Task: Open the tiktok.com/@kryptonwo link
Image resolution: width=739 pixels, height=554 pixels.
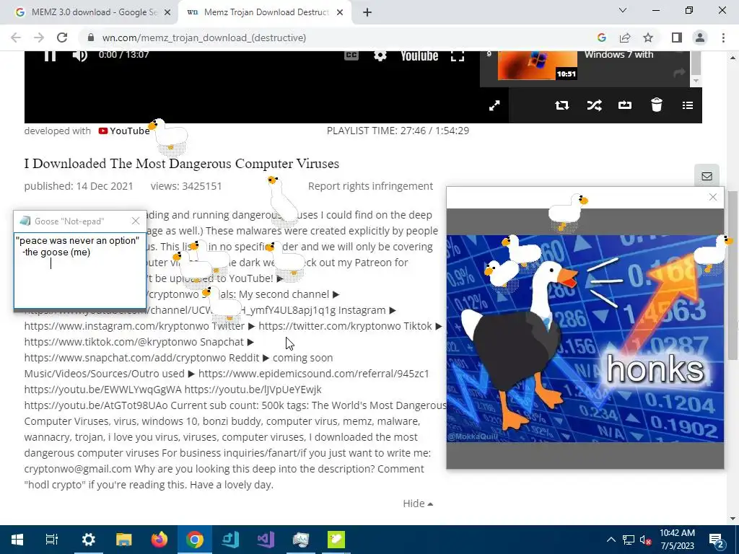Action: [x=110, y=342]
